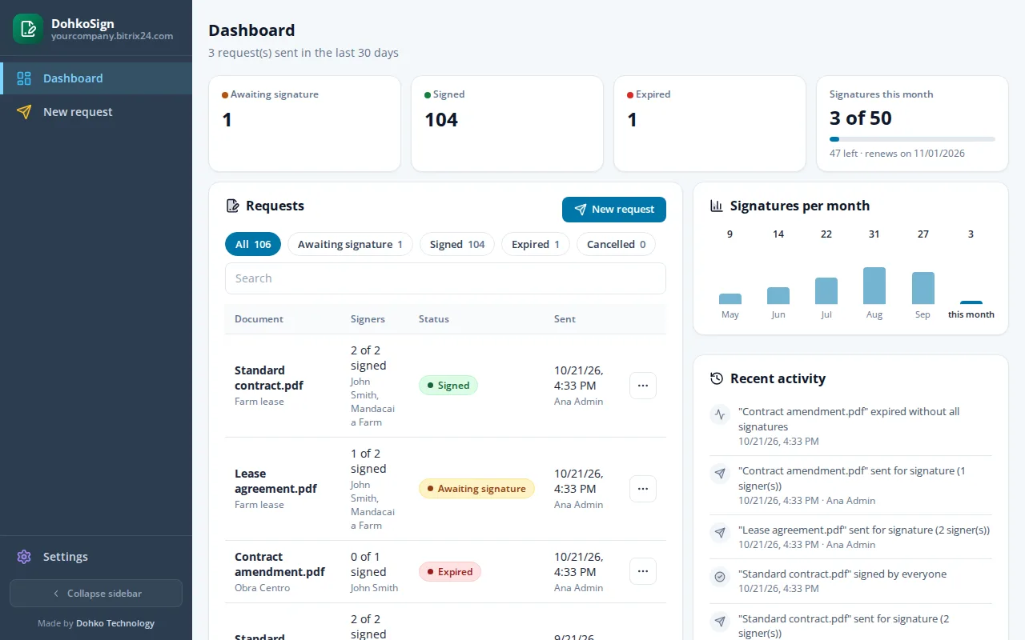Click the Document column header
This screenshot has width=1025, height=640.
point(259,319)
